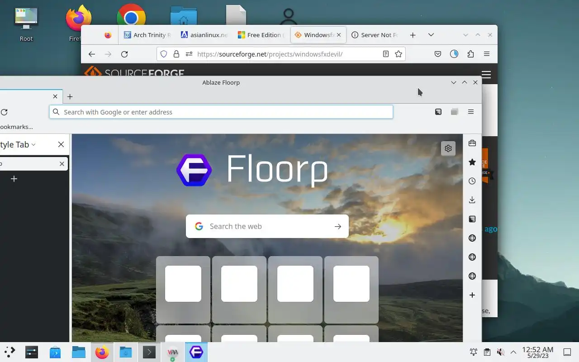Click the greyed workspaces icon in Floorp toolbar

[x=454, y=112]
